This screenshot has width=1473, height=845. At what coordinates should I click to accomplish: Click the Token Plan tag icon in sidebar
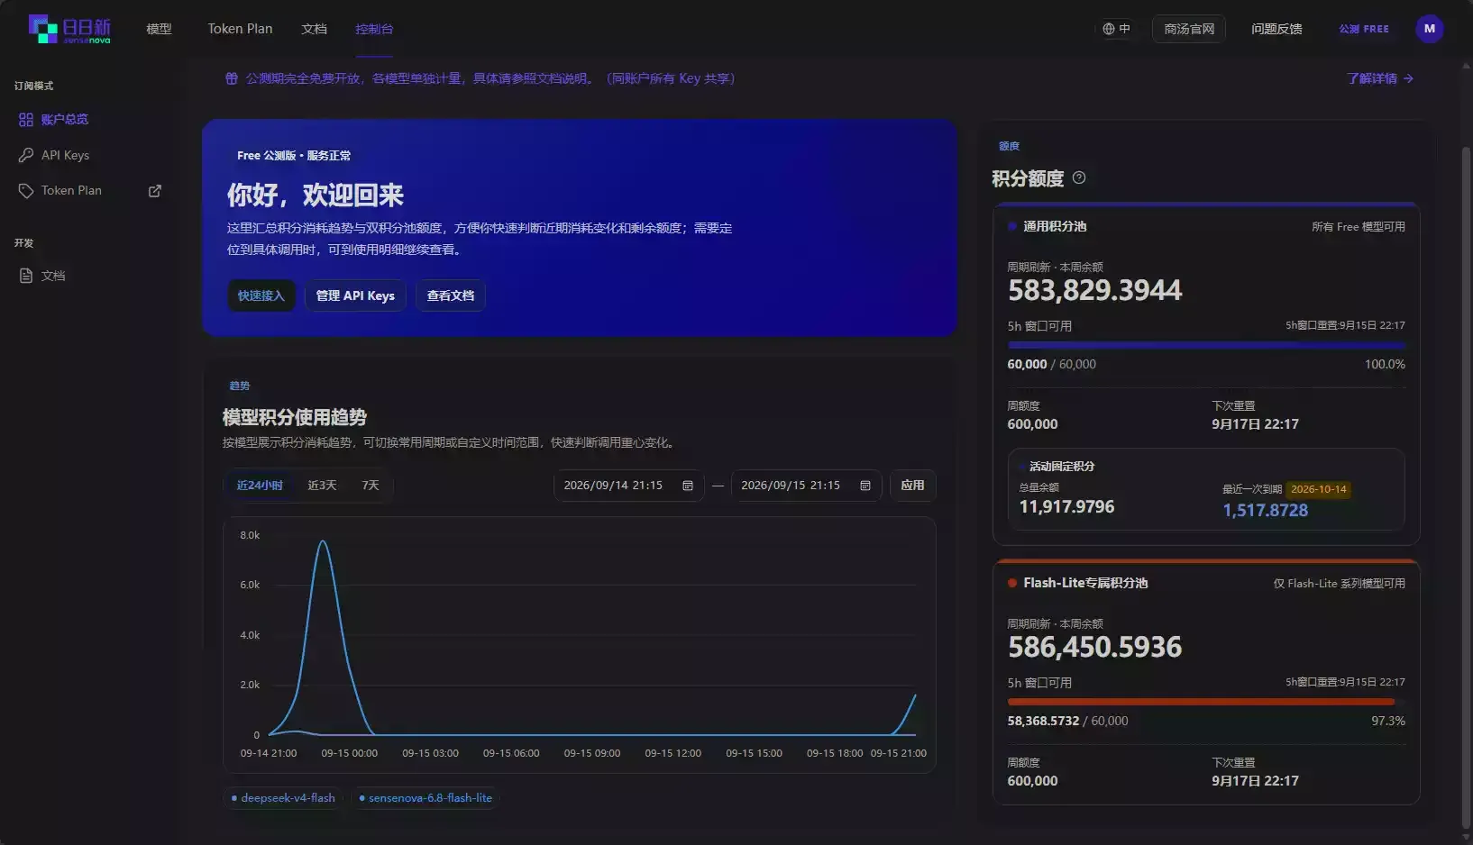[26, 191]
